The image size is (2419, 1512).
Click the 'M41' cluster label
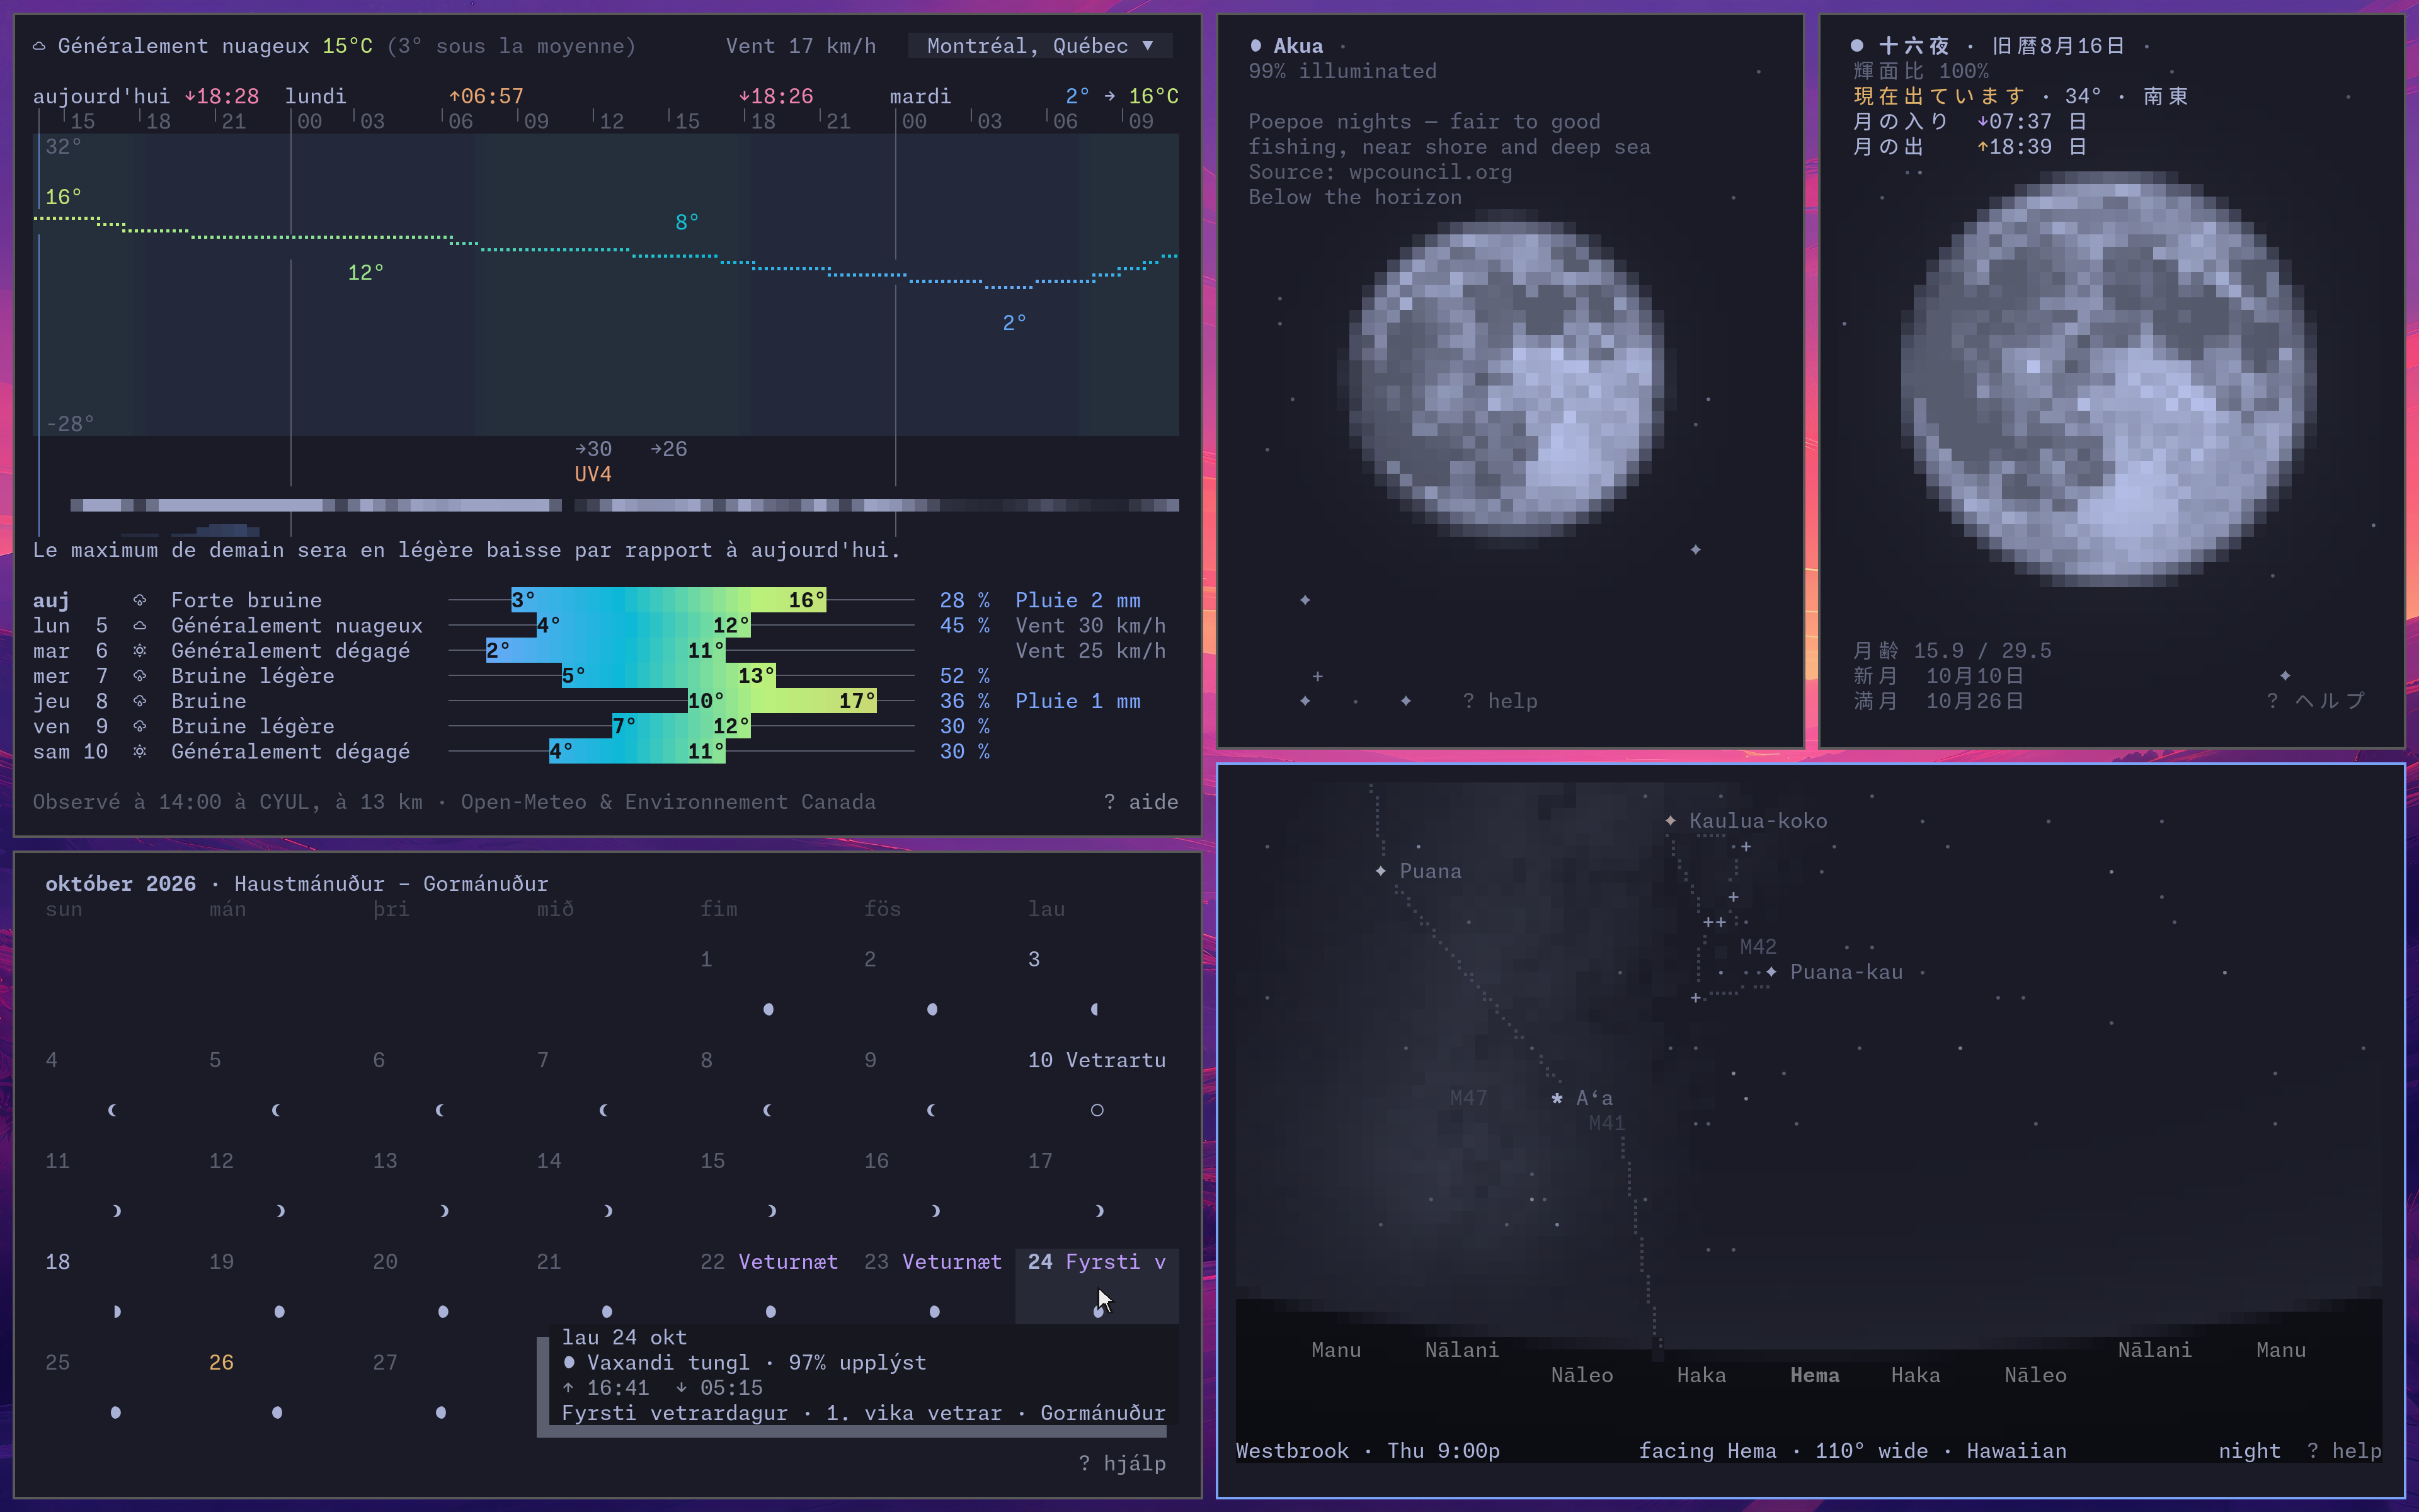(x=1608, y=1123)
